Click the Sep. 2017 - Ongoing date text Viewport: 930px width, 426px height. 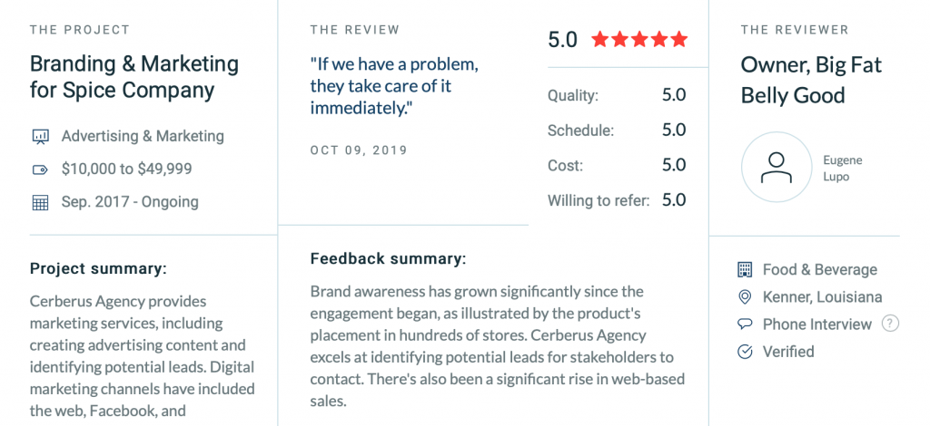pyautogui.click(x=130, y=202)
